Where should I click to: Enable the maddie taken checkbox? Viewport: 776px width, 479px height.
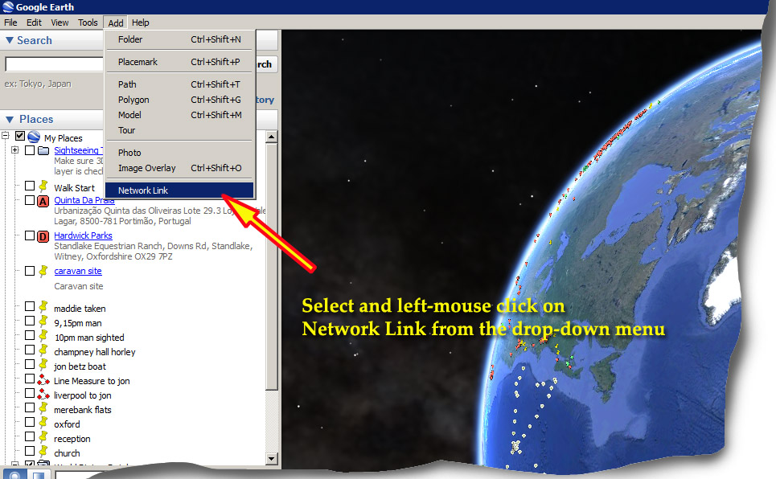[x=30, y=306]
